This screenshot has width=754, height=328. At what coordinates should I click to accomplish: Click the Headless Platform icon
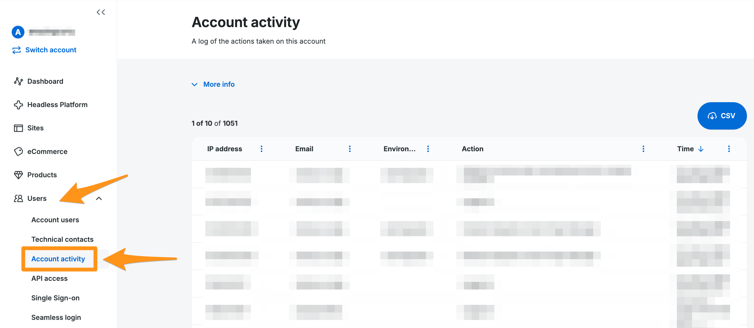18,105
